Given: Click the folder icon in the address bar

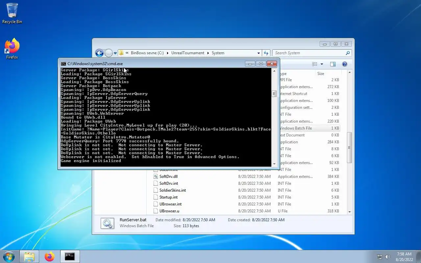Looking at the screenshot, I should [121, 53].
